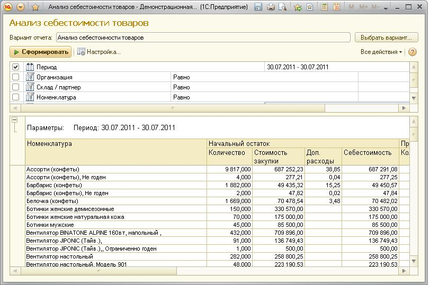
Task: Open print preview from the title bar
Action: [283, 7]
